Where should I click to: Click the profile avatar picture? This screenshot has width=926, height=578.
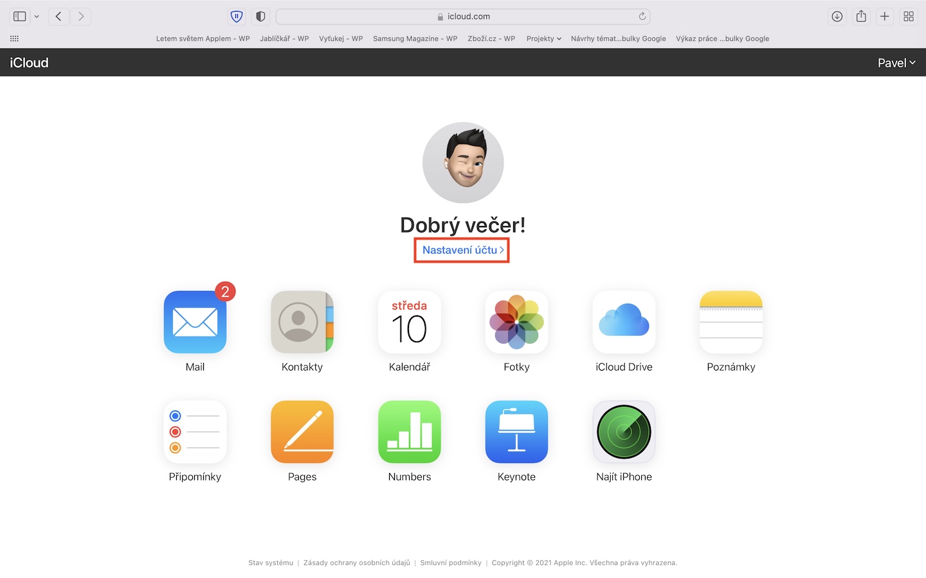[463, 162]
